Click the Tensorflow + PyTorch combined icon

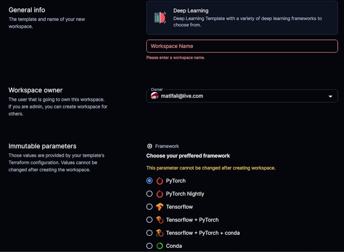pyautogui.click(x=160, y=220)
